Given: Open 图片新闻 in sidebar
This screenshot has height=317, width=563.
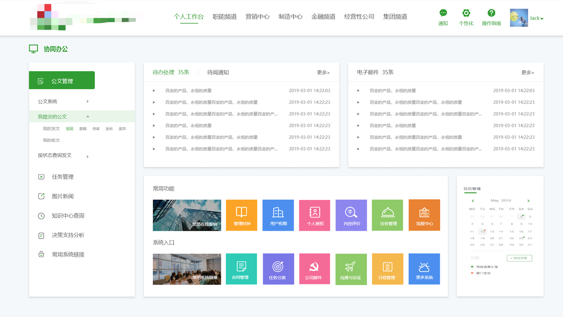Looking at the screenshot, I should pos(63,196).
